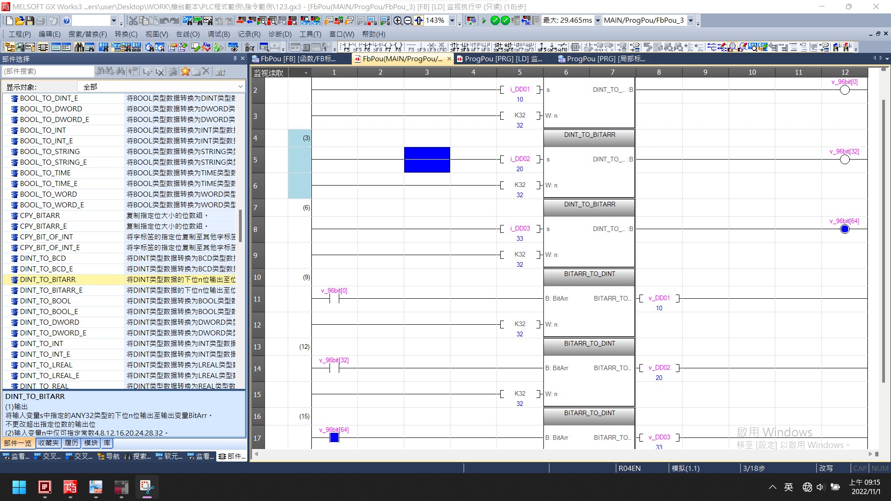Select DINT_TO_BOOL in the parts list
This screenshot has width=891, height=501.
pos(45,301)
